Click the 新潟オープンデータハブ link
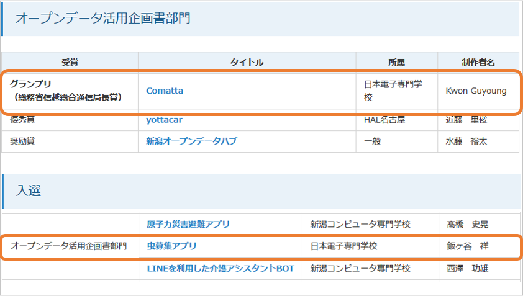The width and height of the screenshot is (523, 296). coord(191,141)
